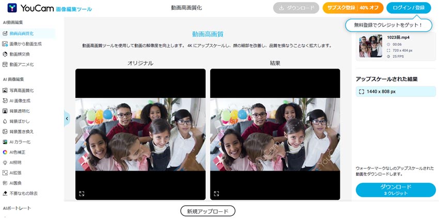This screenshot has width=439, height=219.
Task: Select 背景ぼかし label in sidebar
Action: (x=20, y=122)
